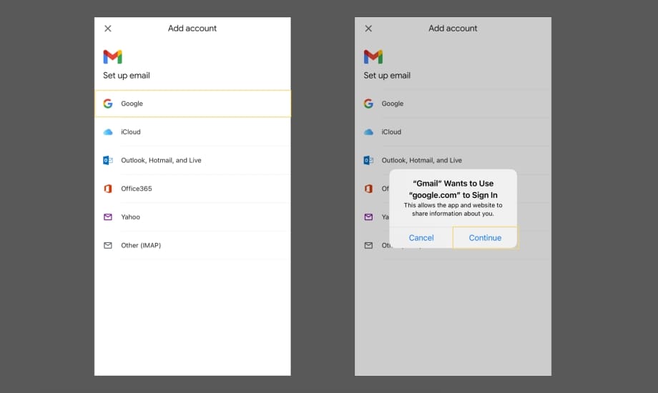This screenshot has height=393, width=658.
Task: Click Office365 icon on right screen
Action: pos(368,189)
